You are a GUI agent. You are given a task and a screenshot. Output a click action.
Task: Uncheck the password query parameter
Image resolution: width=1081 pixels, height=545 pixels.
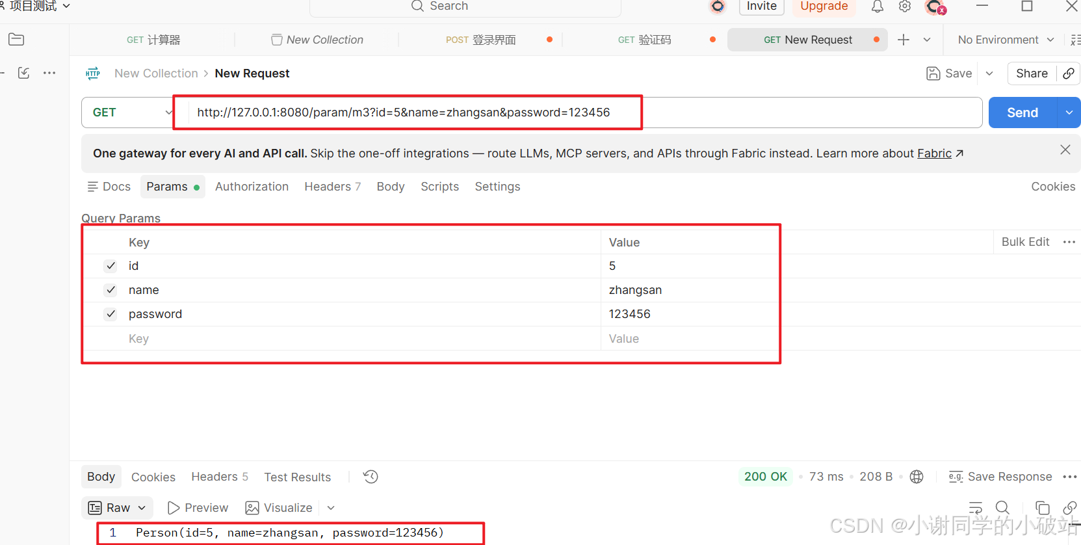click(111, 314)
